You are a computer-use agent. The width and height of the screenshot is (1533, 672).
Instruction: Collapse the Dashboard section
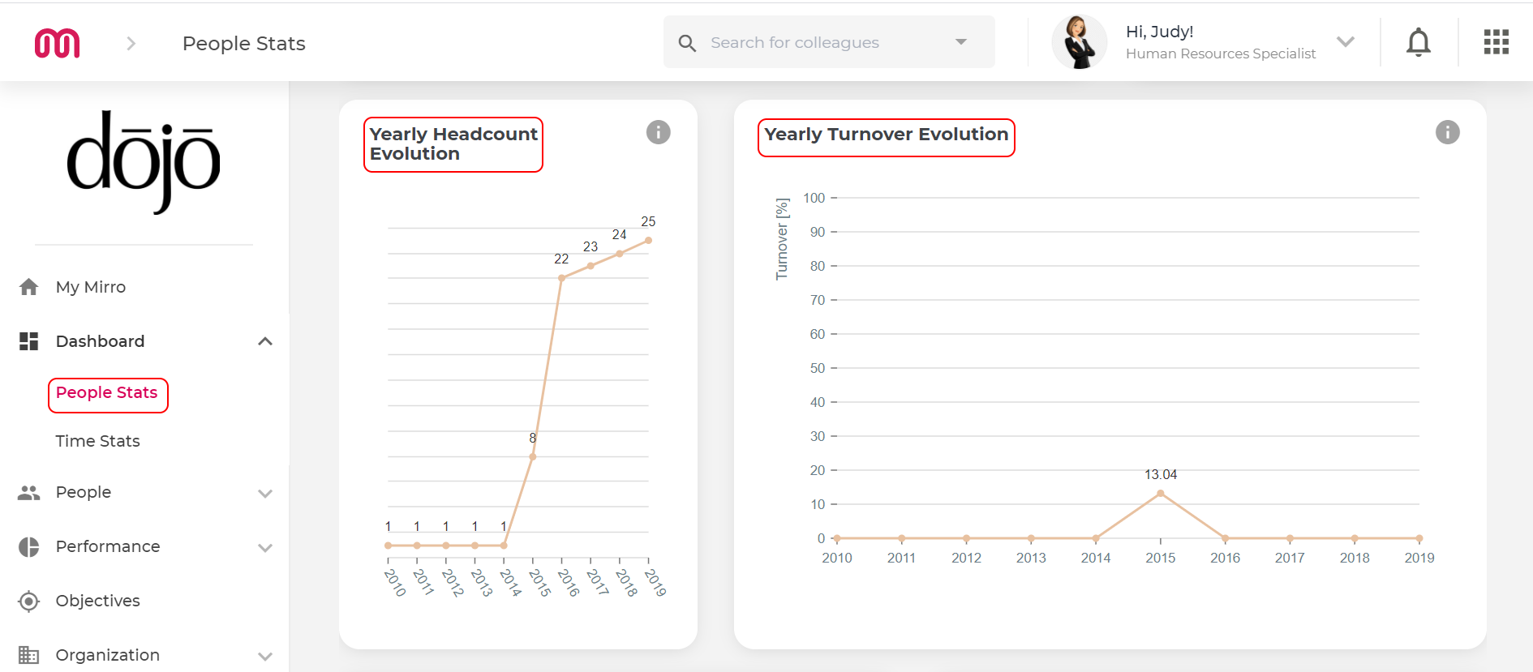click(265, 341)
